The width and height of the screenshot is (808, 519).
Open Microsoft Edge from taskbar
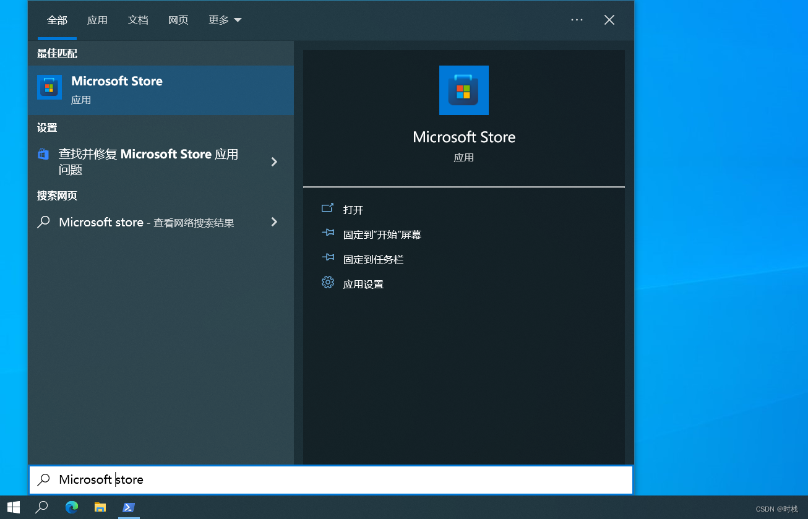tap(72, 507)
